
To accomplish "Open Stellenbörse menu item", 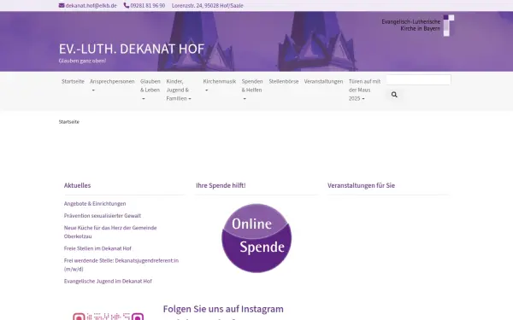I will click(x=284, y=81).
